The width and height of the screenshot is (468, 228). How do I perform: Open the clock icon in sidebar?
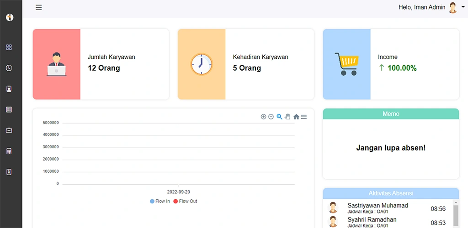coord(9,68)
